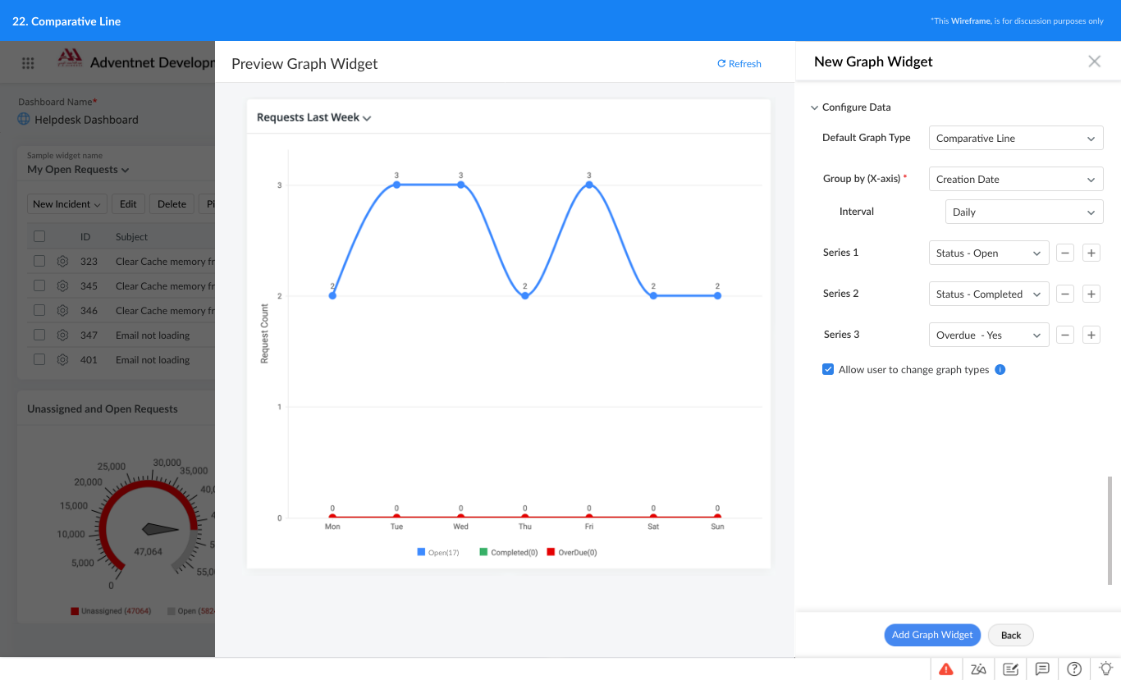Open the Series 1 Status - Open dropdown
Viewport: 1121px width, 680px height.
[989, 253]
